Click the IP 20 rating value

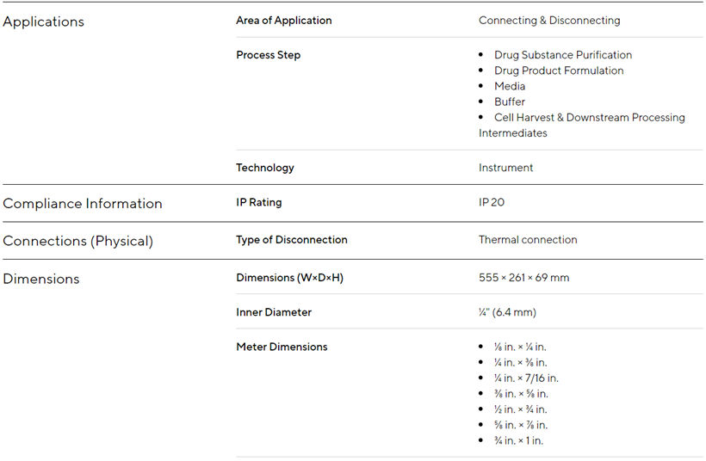coord(493,203)
